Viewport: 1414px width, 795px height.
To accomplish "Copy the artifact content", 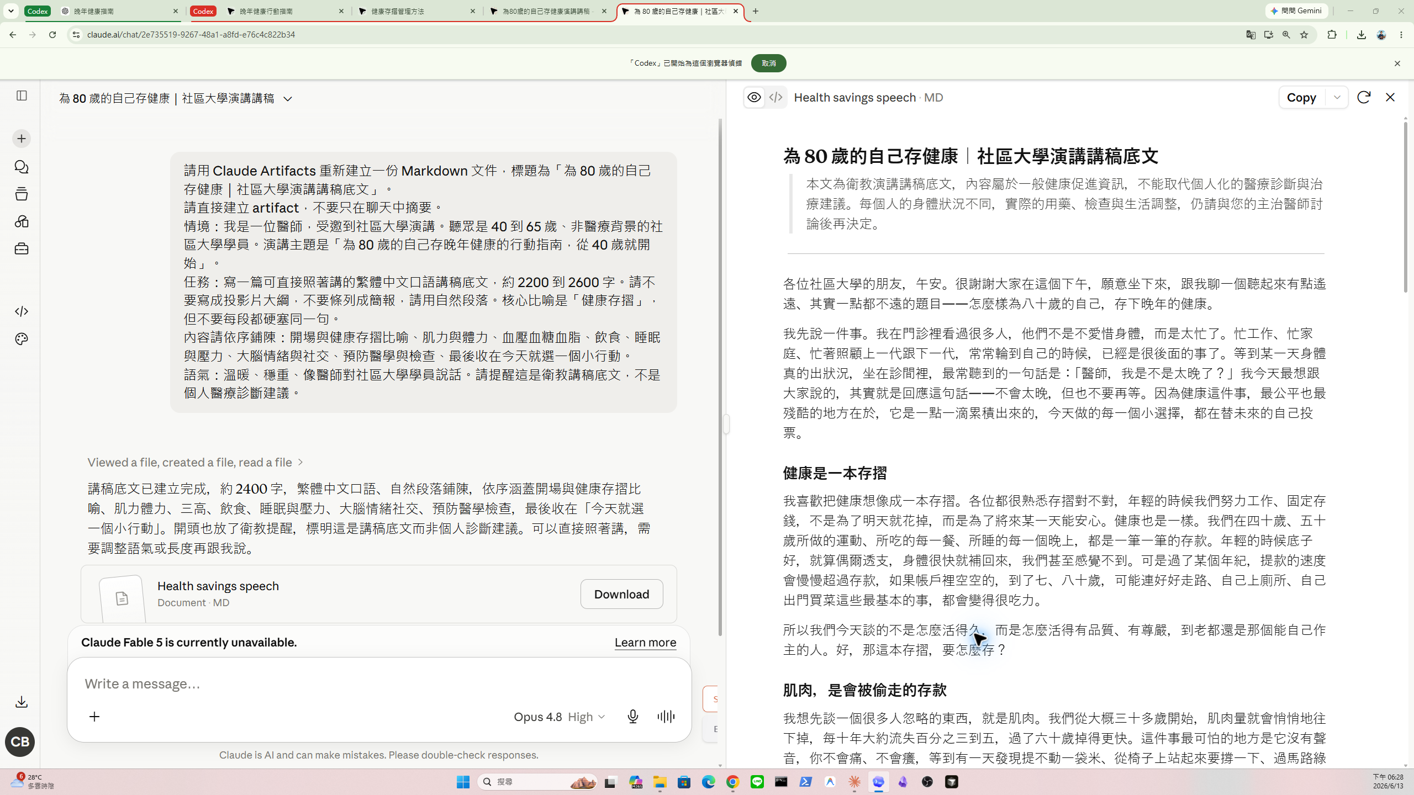I will 1302,98.
